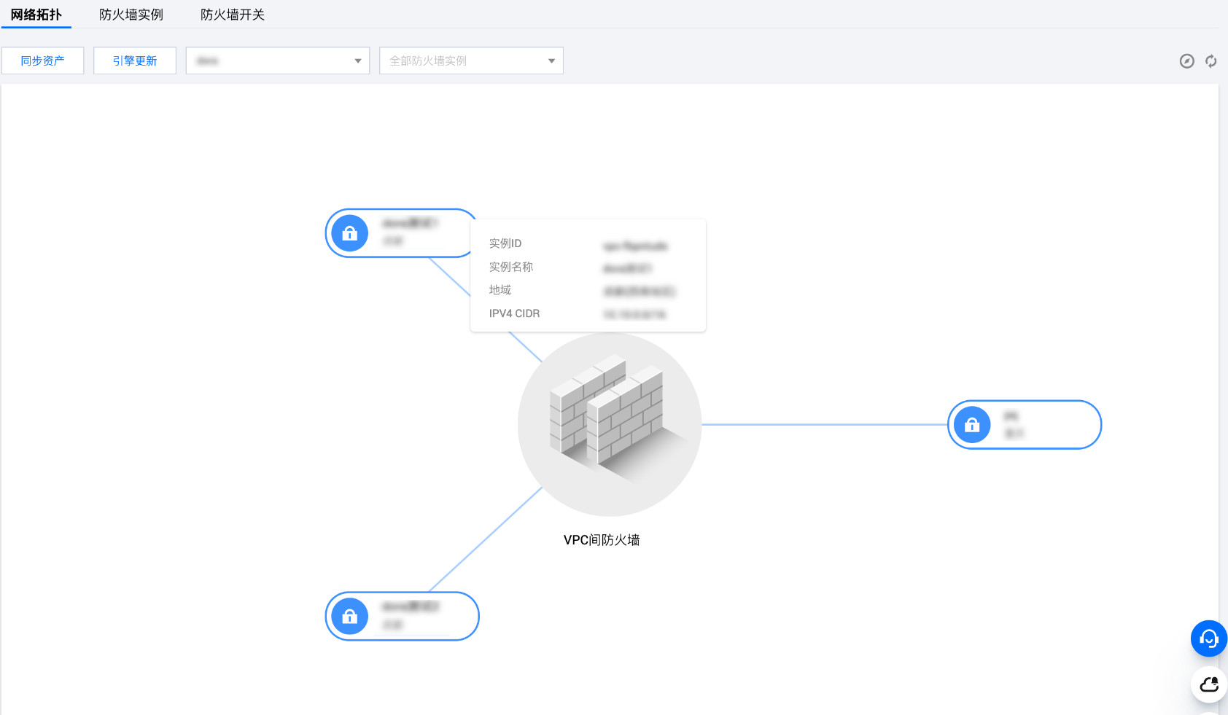
Task: Switch to the 防火墙开关 tab
Action: pyautogui.click(x=233, y=15)
